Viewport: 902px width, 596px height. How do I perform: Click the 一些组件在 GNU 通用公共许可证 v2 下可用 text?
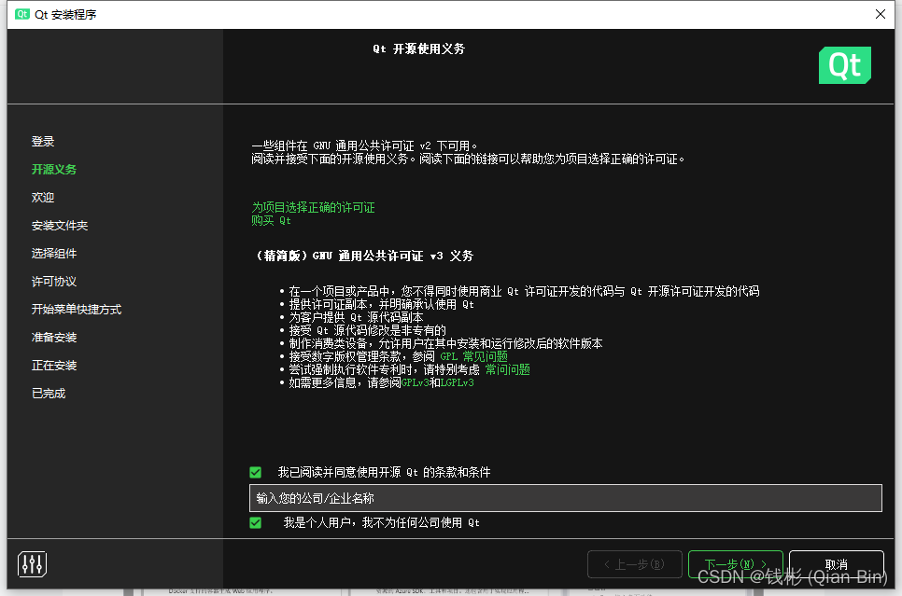[364, 146]
